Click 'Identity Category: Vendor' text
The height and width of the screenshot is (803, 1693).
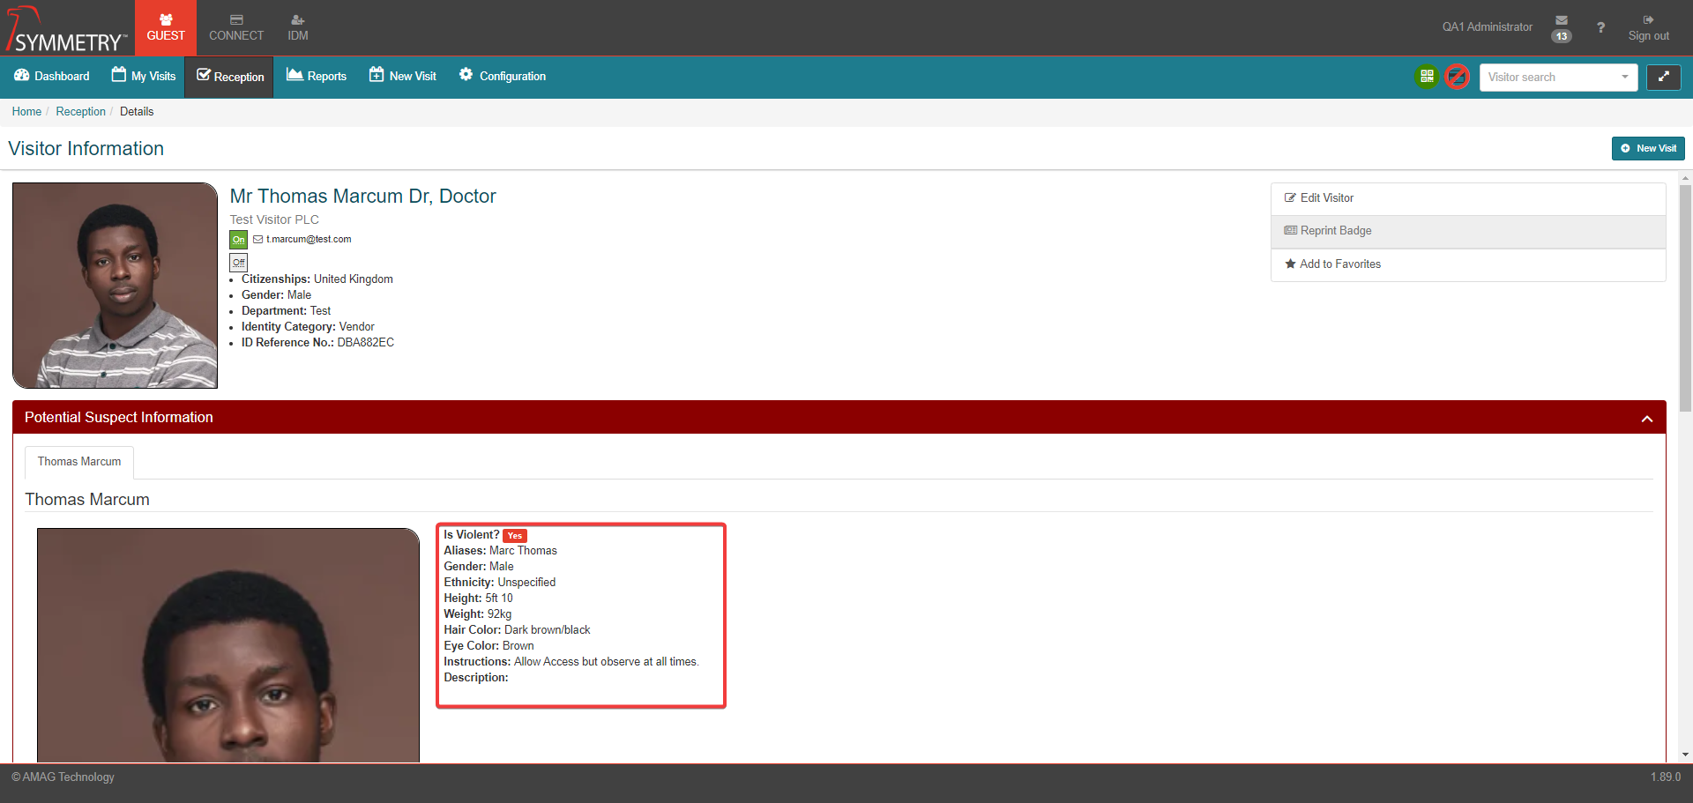tap(308, 327)
